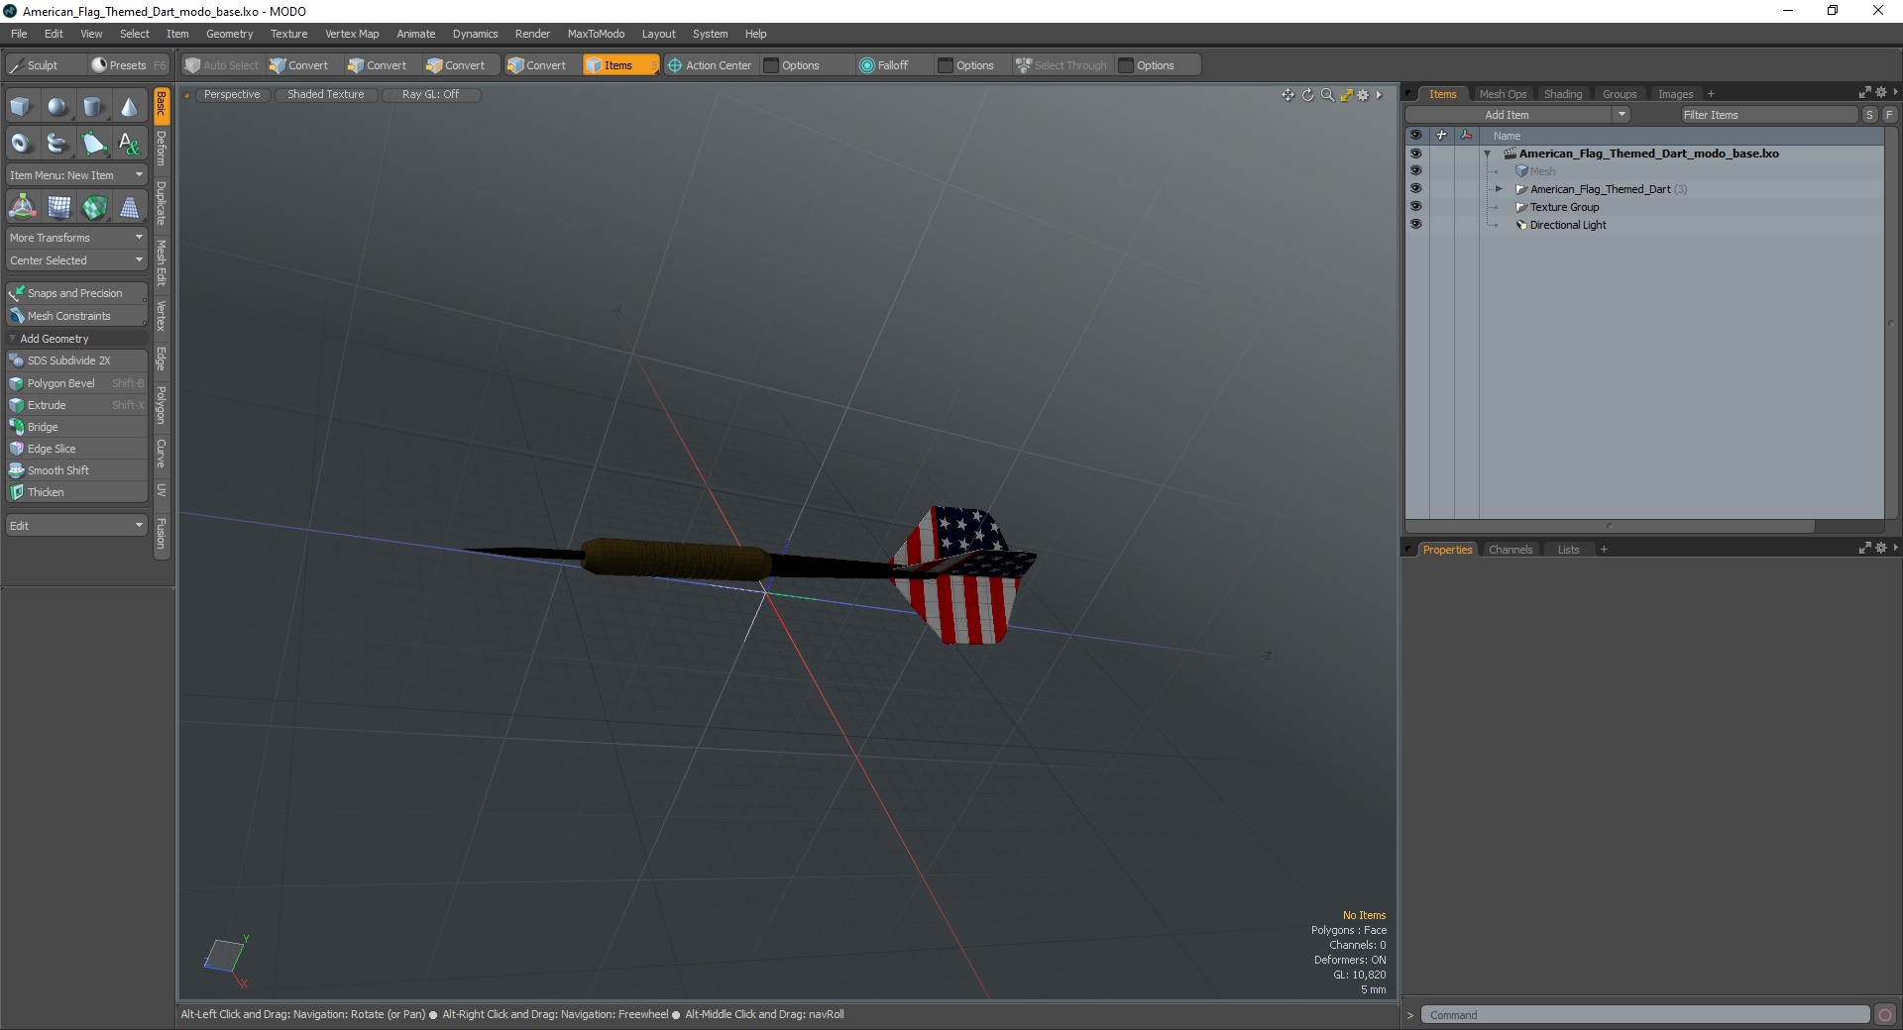Open Item Menu: New Item dropdown
This screenshot has width=1903, height=1030.
tap(76, 175)
